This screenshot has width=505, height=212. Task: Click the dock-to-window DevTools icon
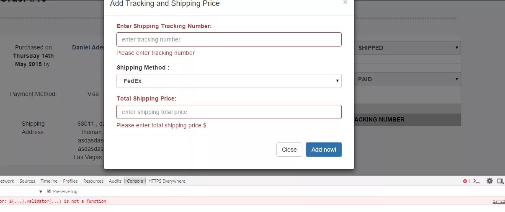click(x=500, y=181)
